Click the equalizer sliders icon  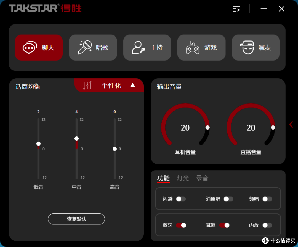click(x=87, y=85)
